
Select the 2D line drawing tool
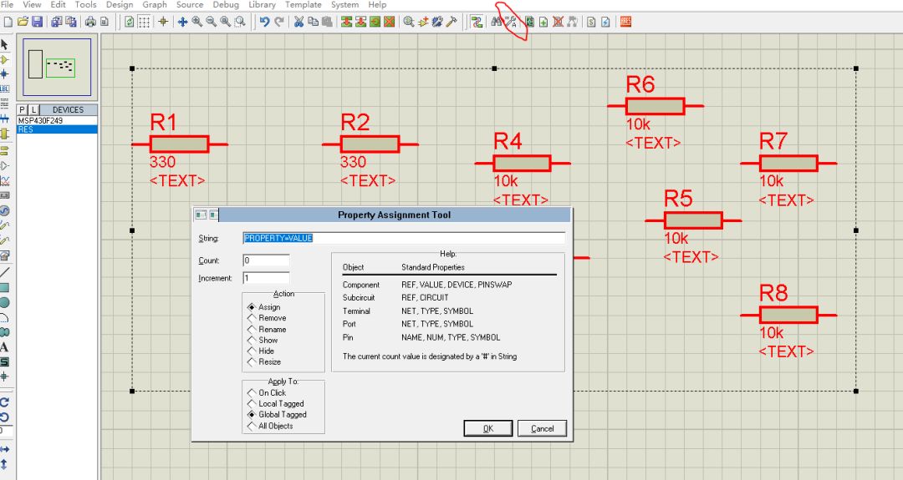[5, 271]
